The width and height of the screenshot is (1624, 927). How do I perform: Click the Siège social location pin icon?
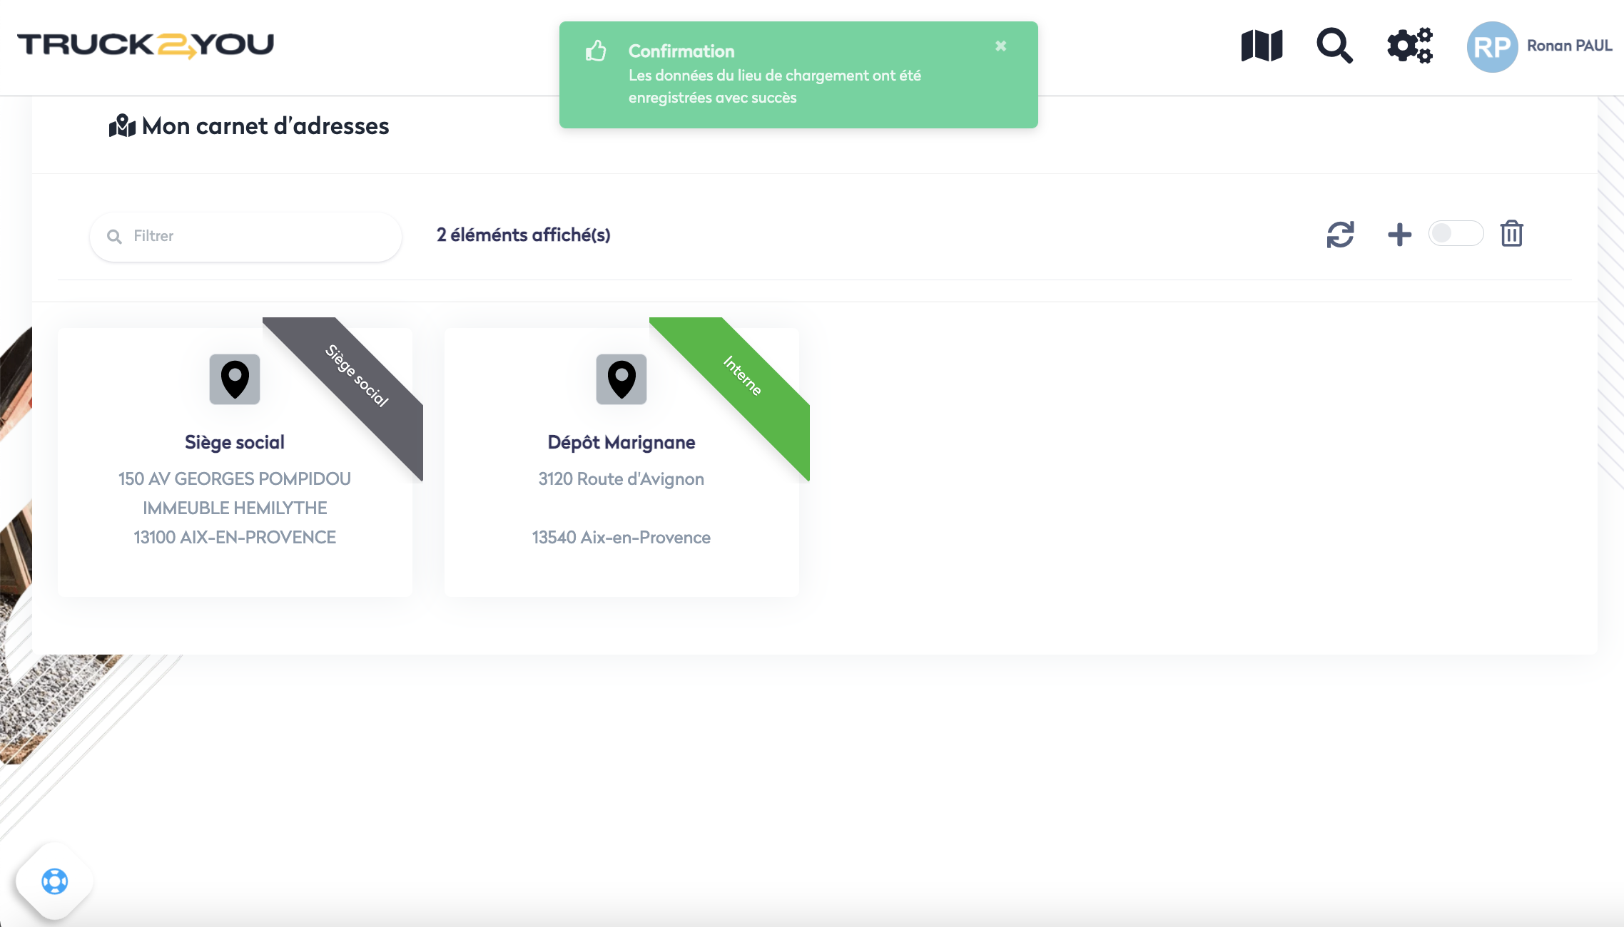tap(235, 379)
